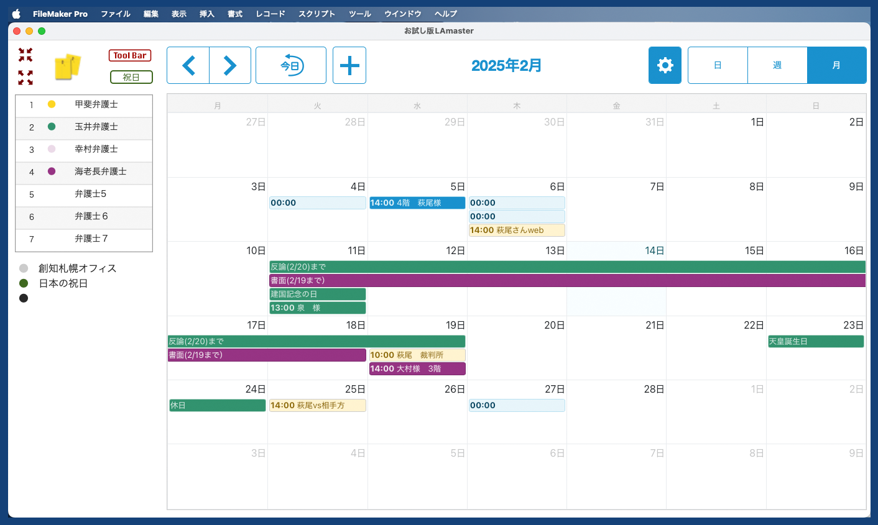
Task: Open the レコード menu
Action: (270, 14)
